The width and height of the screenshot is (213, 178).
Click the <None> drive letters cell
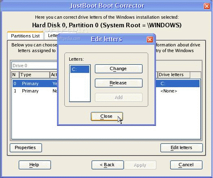coord(169,91)
